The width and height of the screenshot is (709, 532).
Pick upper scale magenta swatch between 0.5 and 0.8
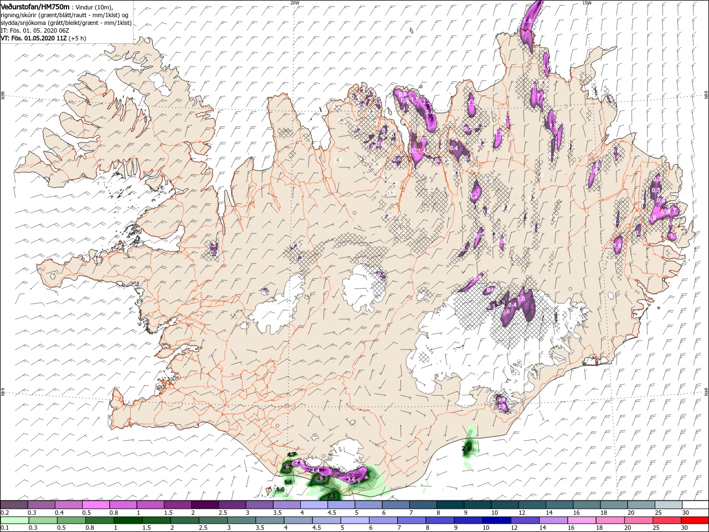coord(95,504)
